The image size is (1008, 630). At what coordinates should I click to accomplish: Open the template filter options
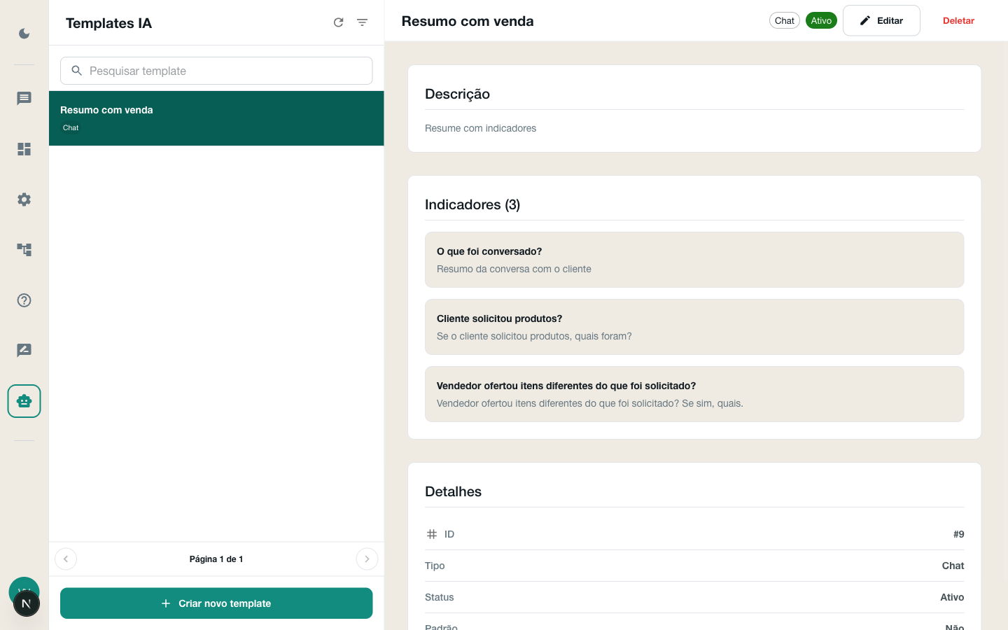pyautogui.click(x=363, y=22)
